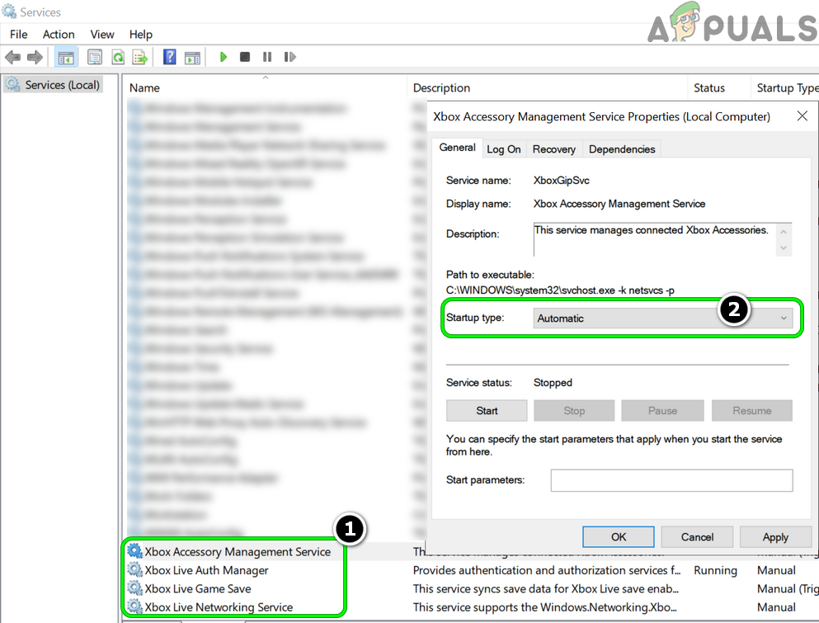819x623 pixels.
Task: Toggle the Show/Hide Console Tree icon
Action: (66, 57)
